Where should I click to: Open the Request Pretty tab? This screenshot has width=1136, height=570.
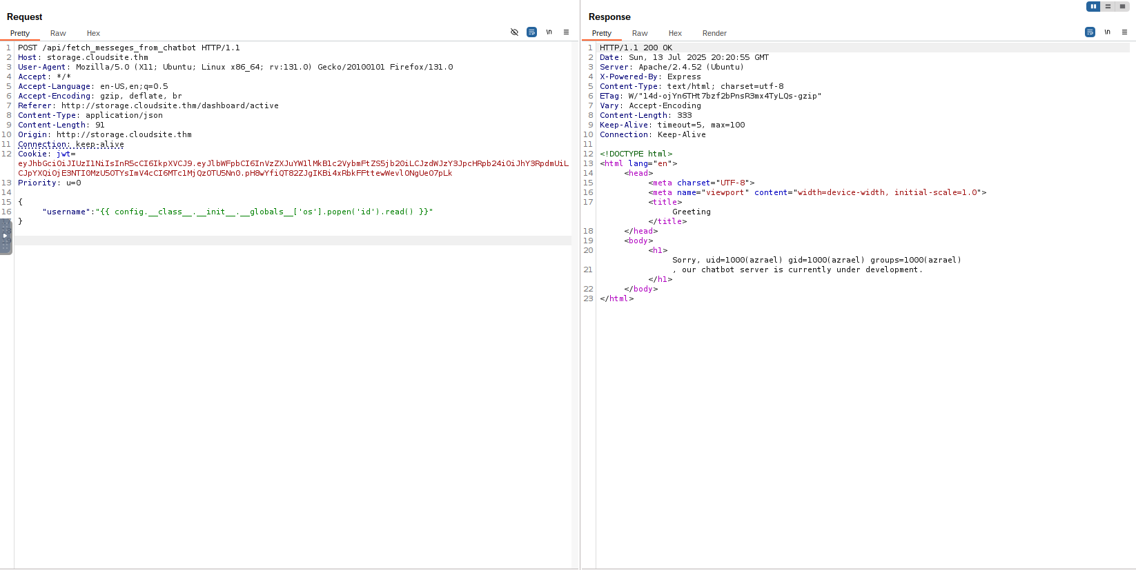[20, 33]
